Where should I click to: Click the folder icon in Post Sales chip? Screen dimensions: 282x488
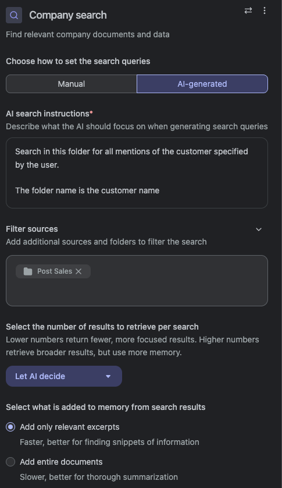tap(28, 271)
